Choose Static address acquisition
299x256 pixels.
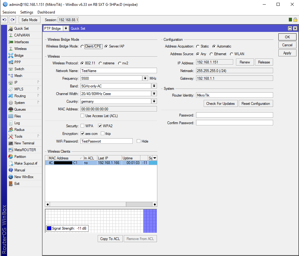pyautogui.click(x=198, y=47)
